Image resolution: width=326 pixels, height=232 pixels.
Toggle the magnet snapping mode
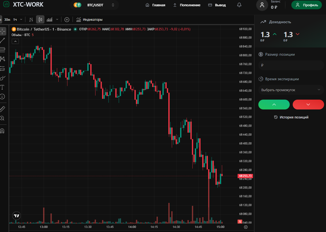(2, 131)
